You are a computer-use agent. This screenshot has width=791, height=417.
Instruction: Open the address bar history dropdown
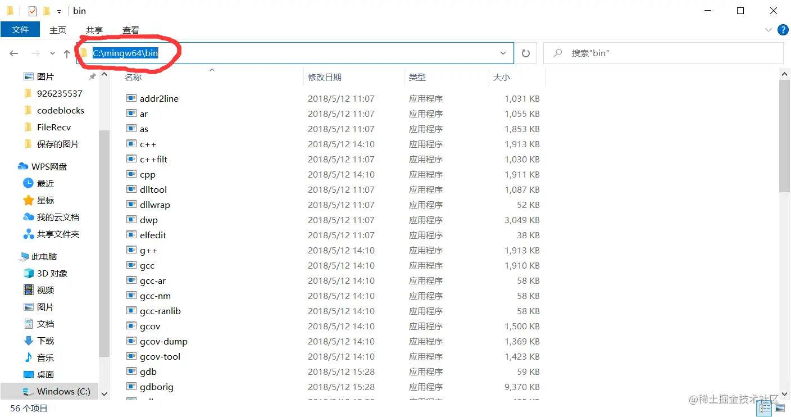503,53
